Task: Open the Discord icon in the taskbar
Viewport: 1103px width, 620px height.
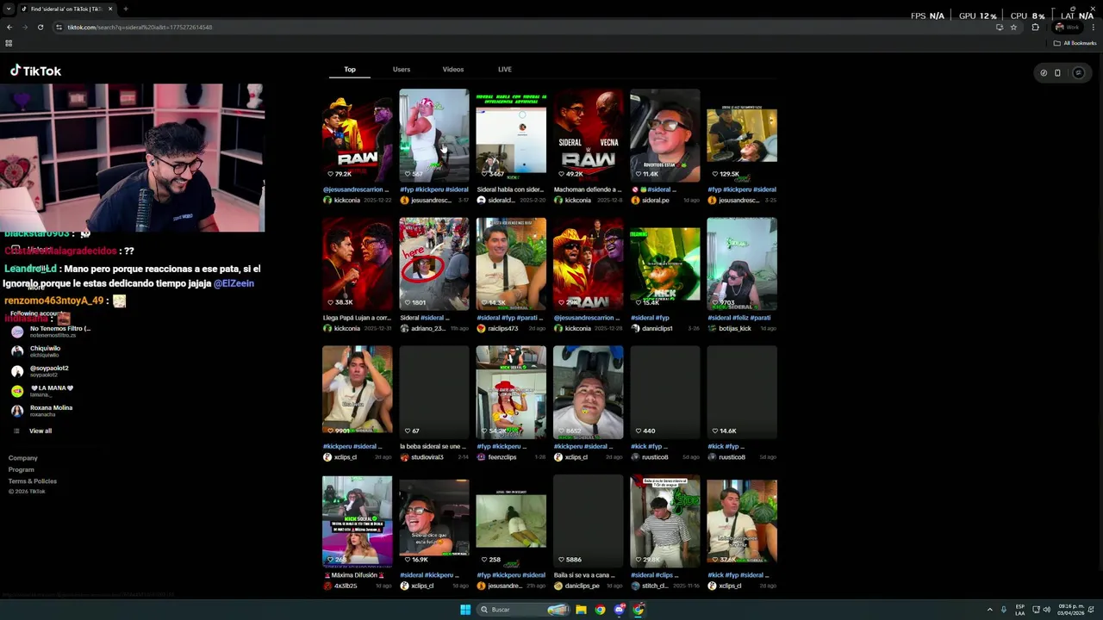Action: [620, 610]
